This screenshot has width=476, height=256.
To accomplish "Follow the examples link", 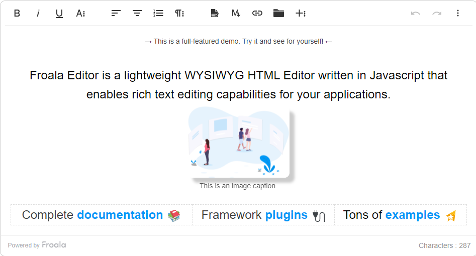I will coord(412,215).
